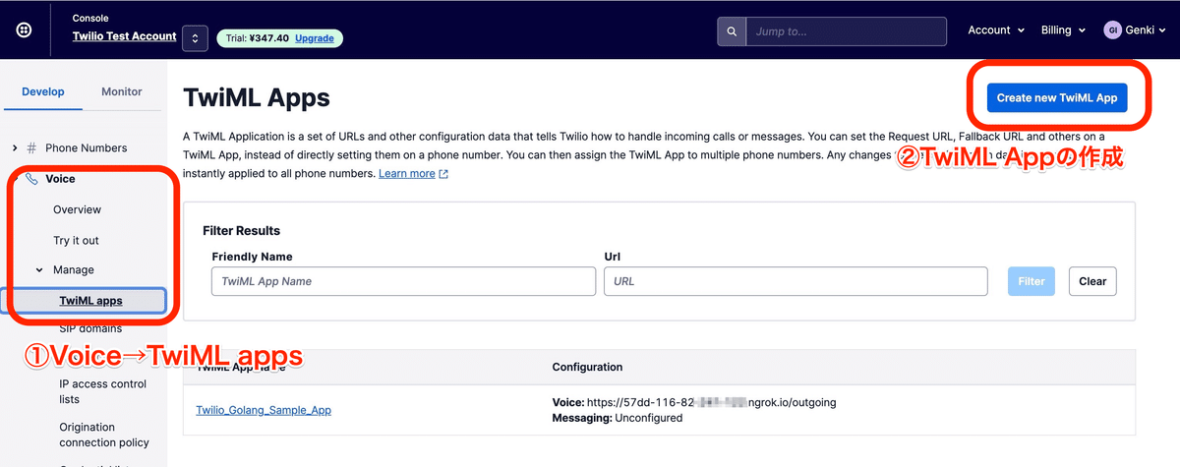Collapse the Manage section

tap(39, 270)
